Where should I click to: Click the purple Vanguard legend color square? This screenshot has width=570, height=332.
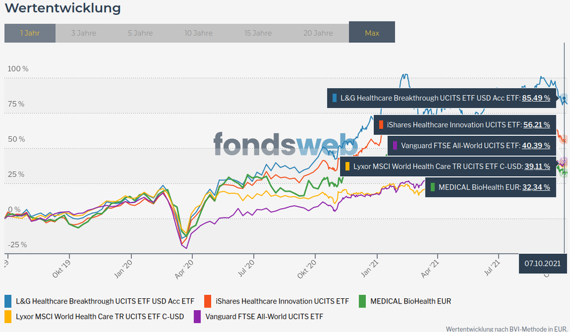click(197, 316)
